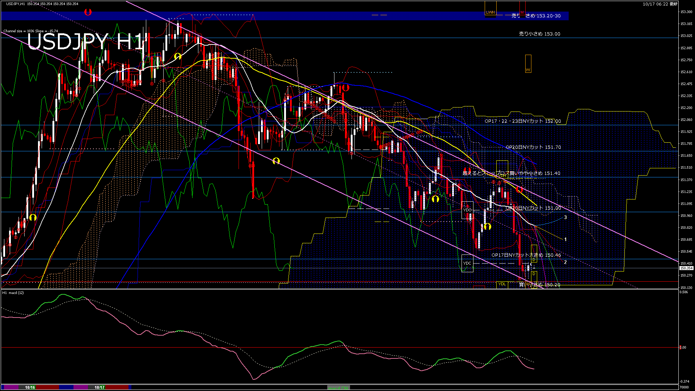Click yellow up-arrow signal beside YDO box
The image size is (695, 391).
[487, 227]
